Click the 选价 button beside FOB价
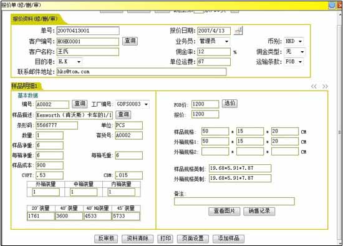 coord(229,104)
